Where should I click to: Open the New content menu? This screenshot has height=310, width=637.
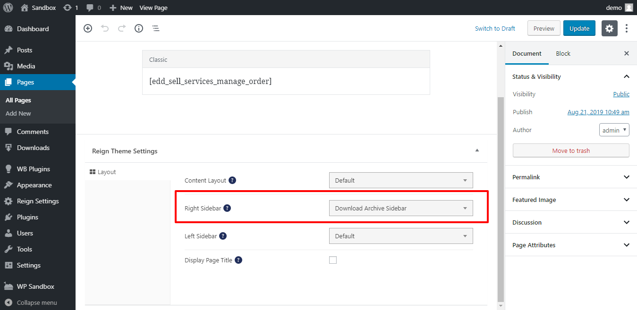tap(121, 8)
